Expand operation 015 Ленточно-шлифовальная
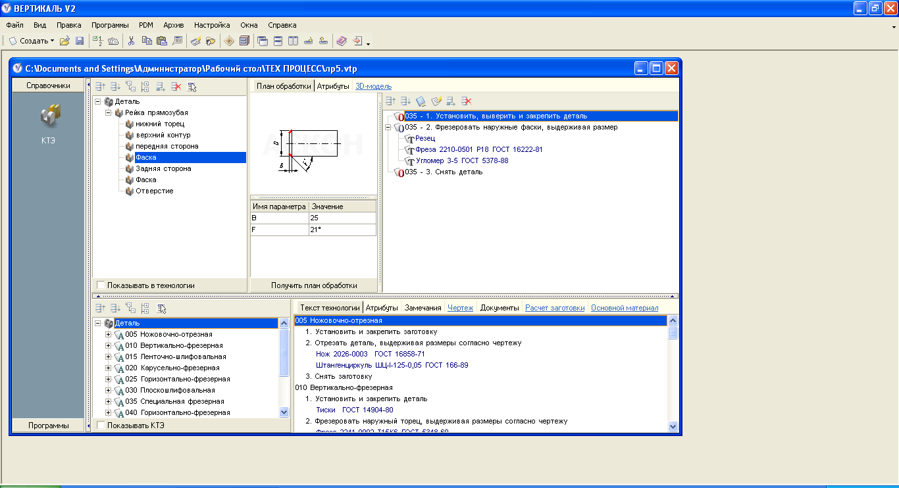The width and height of the screenshot is (899, 488). [x=109, y=356]
